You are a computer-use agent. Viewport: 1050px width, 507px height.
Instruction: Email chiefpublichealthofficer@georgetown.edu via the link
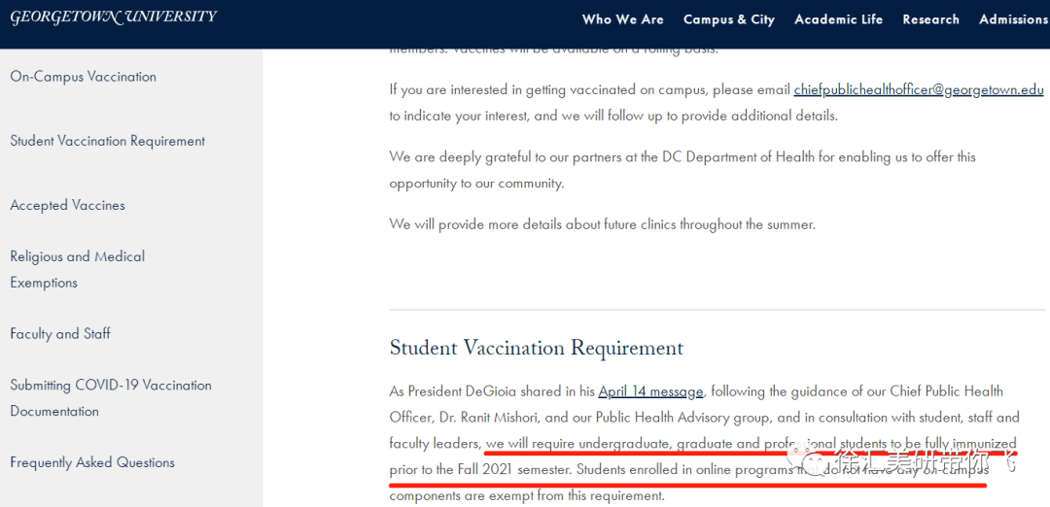pos(918,89)
